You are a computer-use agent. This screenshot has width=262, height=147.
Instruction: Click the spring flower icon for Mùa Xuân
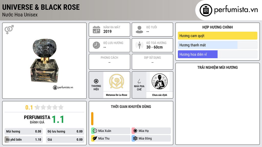pyautogui.click(x=95, y=131)
